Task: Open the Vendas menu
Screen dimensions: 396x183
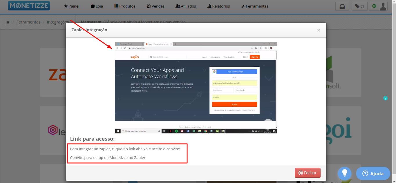Action: coord(155,6)
